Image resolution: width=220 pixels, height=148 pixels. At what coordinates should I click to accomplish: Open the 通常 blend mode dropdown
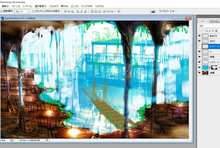pos(209,26)
